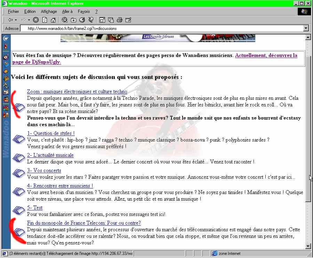Open the Aller à menu
Screen dimensions: 313x258
[x=67, y=11]
